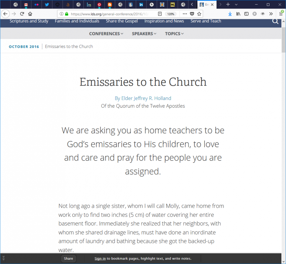Click the article title heading
Screen dimensions: 286x264
click(143, 82)
